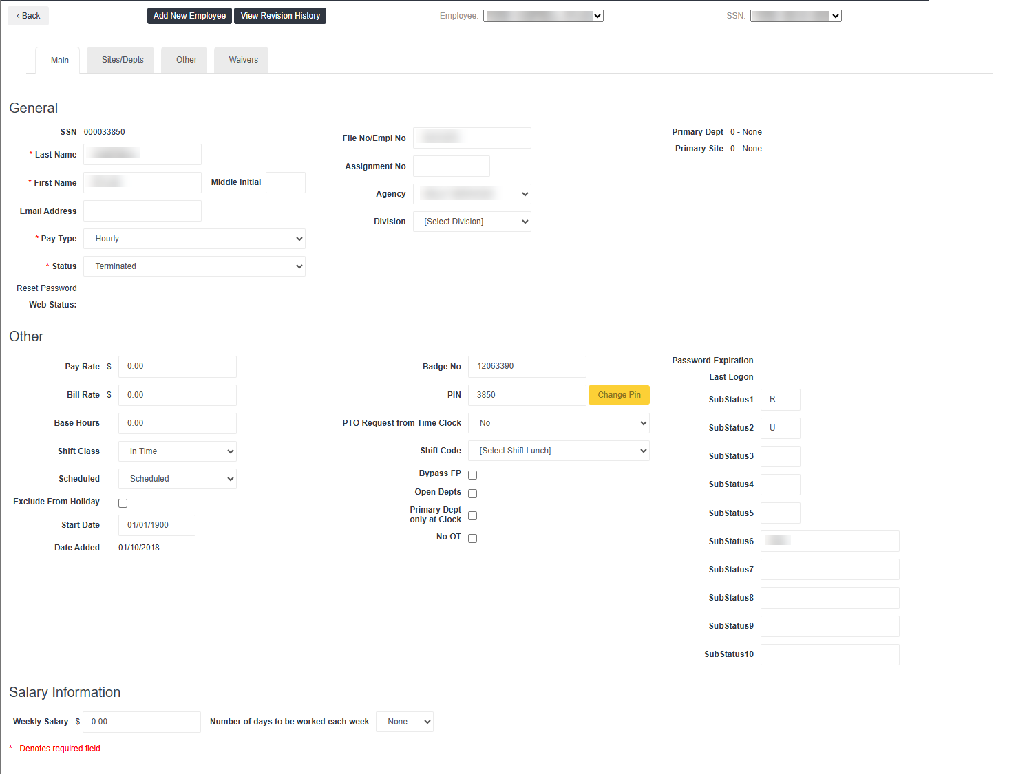
Task: Switch to the Sites/Depts tab
Action: (123, 60)
